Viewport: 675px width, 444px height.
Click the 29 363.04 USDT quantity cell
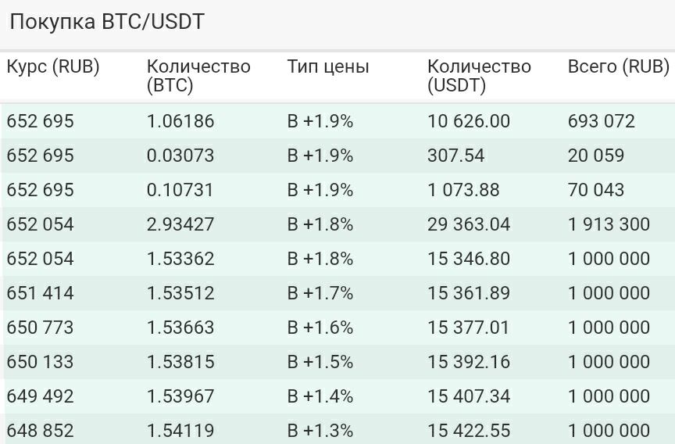pyautogui.click(x=469, y=224)
